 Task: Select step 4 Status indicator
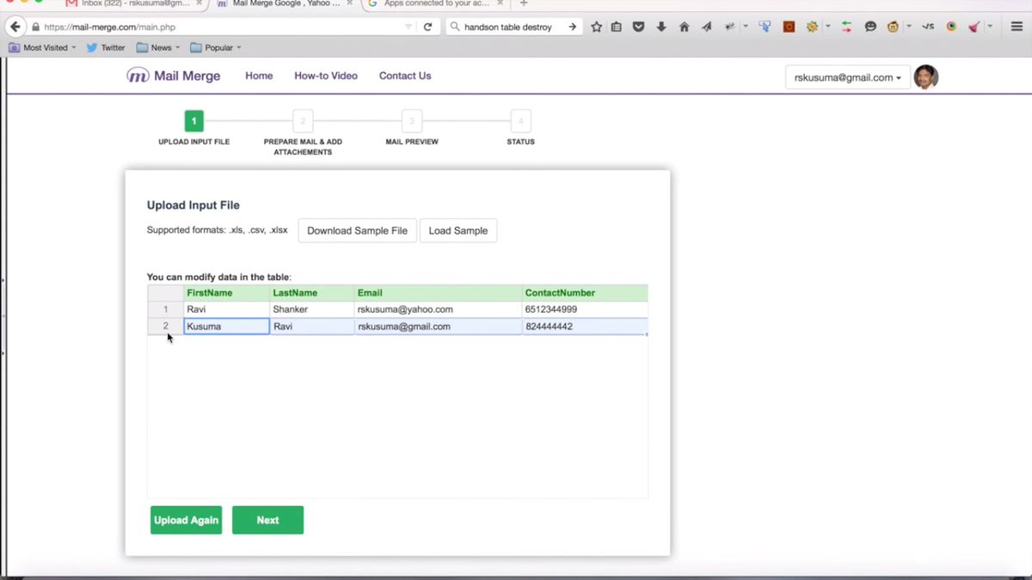pyautogui.click(x=520, y=121)
